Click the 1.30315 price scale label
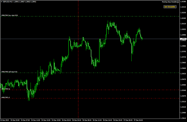The image size is (187, 122). pos(183,7)
